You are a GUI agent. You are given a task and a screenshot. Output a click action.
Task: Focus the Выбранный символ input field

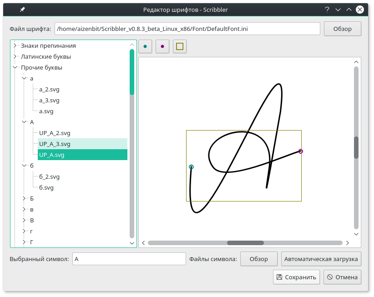(x=129, y=259)
